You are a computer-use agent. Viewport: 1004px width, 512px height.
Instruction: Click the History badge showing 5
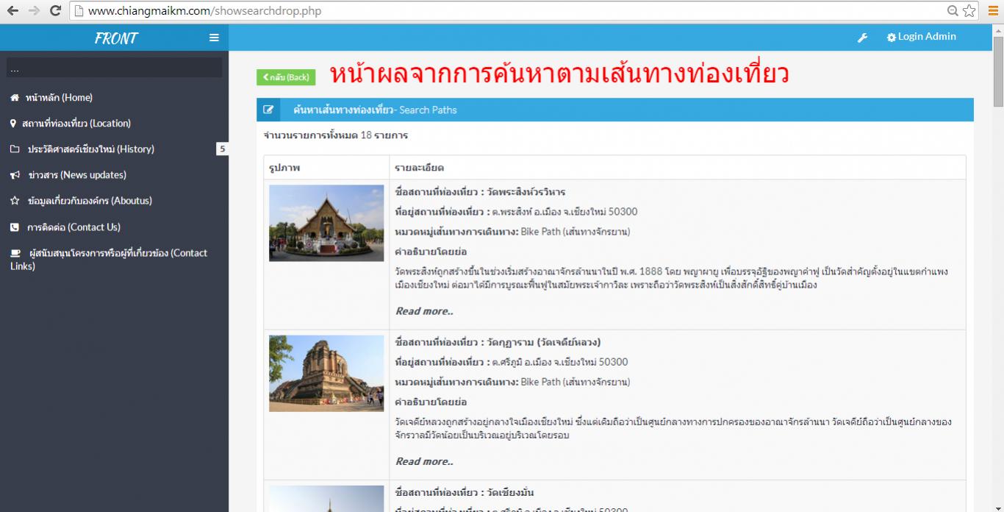tap(222, 149)
